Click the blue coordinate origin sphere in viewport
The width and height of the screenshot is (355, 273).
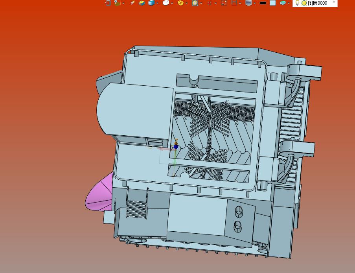point(176,147)
